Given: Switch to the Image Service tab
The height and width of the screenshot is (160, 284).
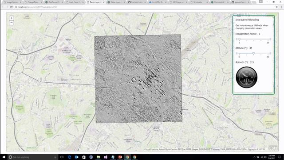Looking at the screenshot, I should 12,2.
